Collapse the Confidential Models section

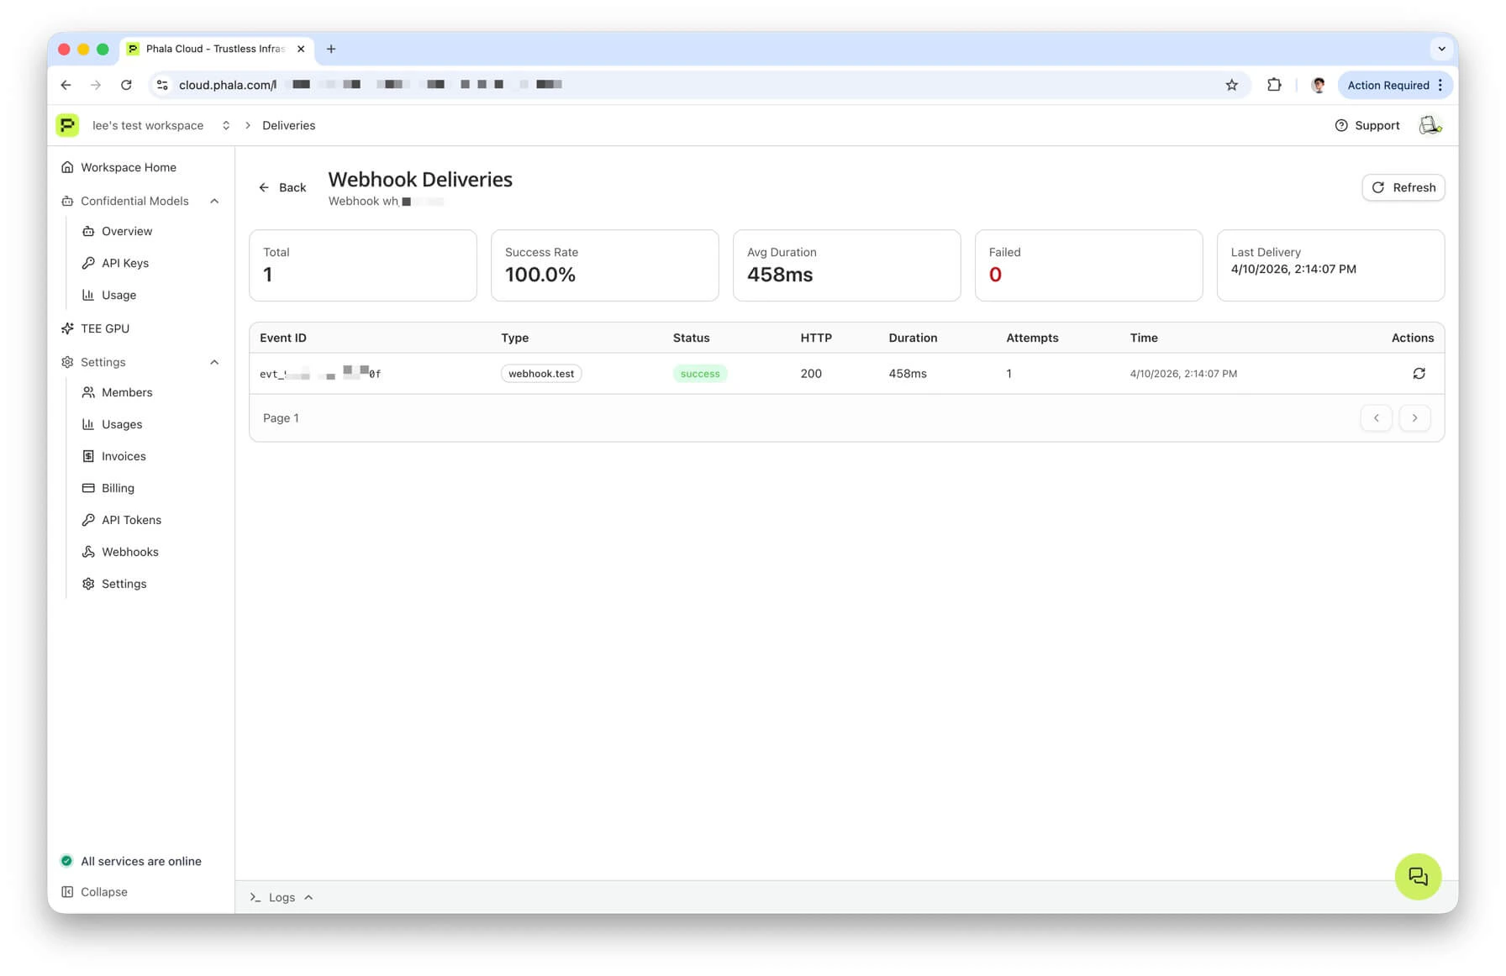[214, 201]
